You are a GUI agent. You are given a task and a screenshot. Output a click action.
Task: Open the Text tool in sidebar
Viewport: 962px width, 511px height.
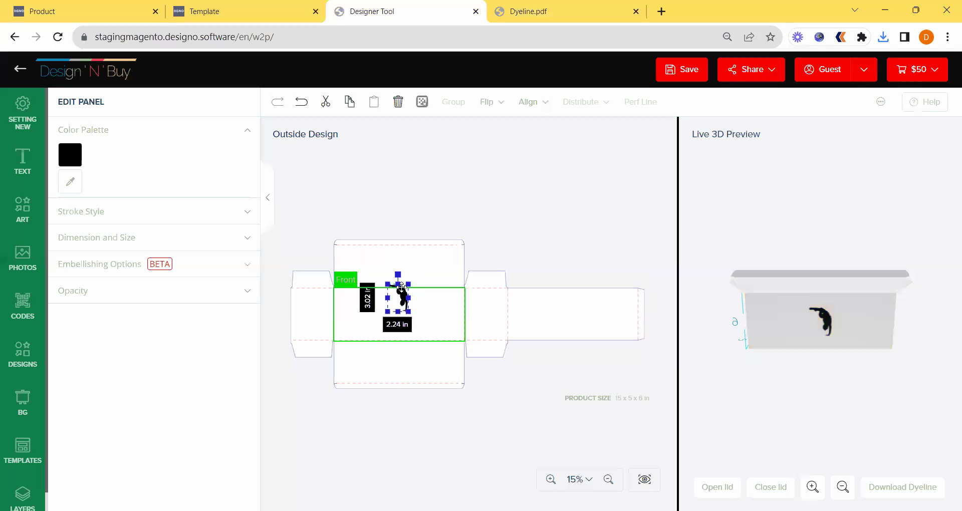[x=23, y=161]
